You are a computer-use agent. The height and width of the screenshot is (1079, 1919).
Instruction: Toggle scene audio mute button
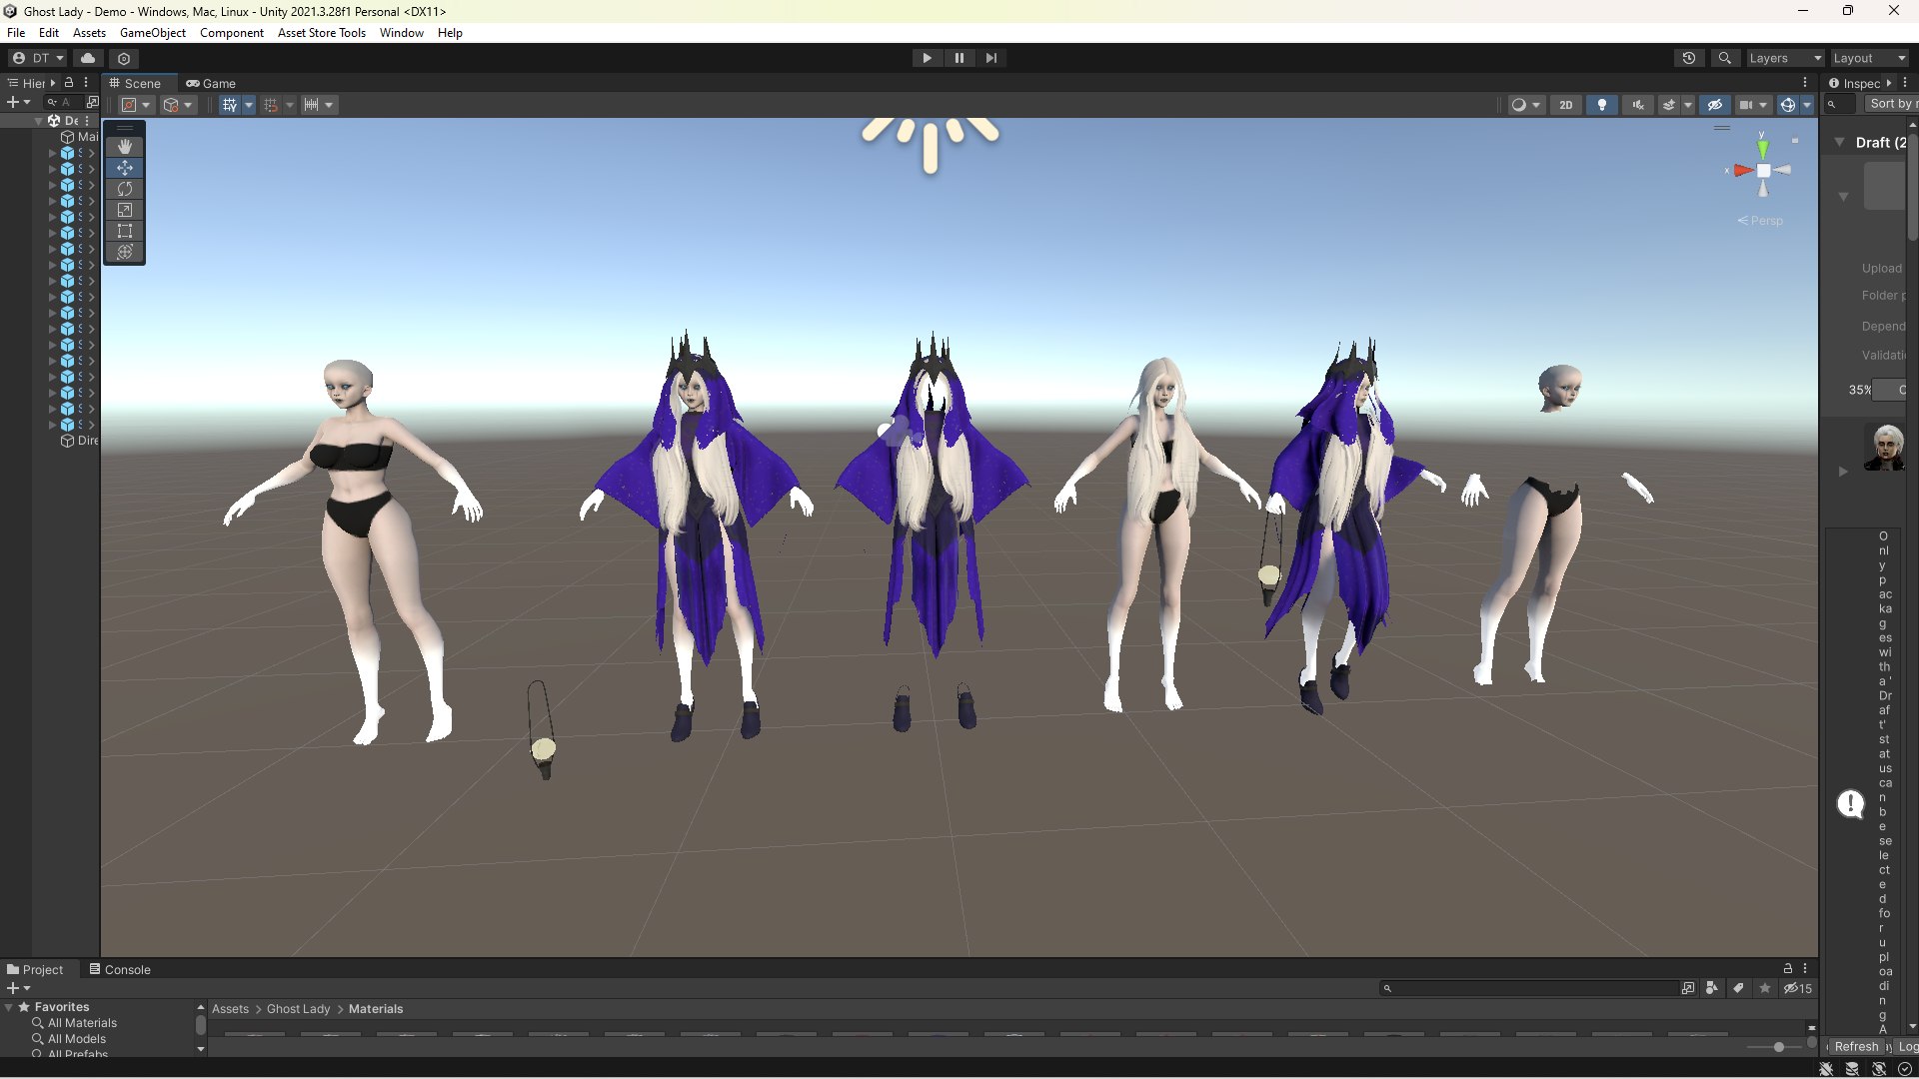[x=1638, y=105]
